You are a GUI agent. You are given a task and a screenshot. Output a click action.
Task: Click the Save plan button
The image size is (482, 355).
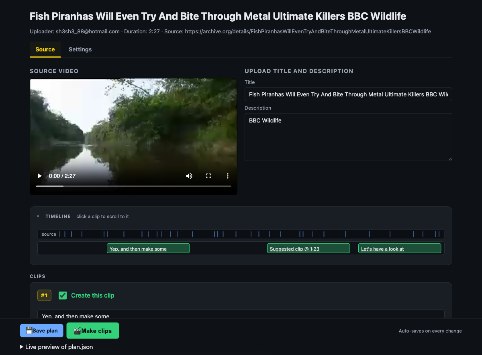coord(42,331)
